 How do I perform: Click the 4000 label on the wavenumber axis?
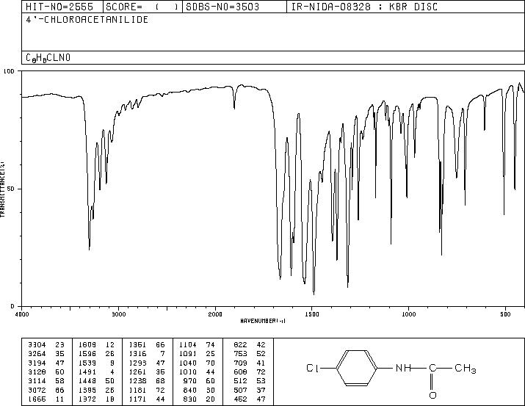coord(22,314)
